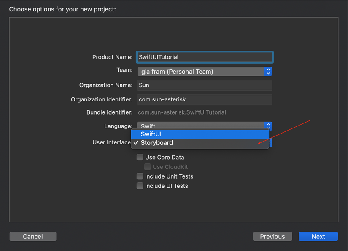Edit the Organization Identifier field
Image resolution: width=348 pixels, height=251 pixels.
(x=205, y=99)
